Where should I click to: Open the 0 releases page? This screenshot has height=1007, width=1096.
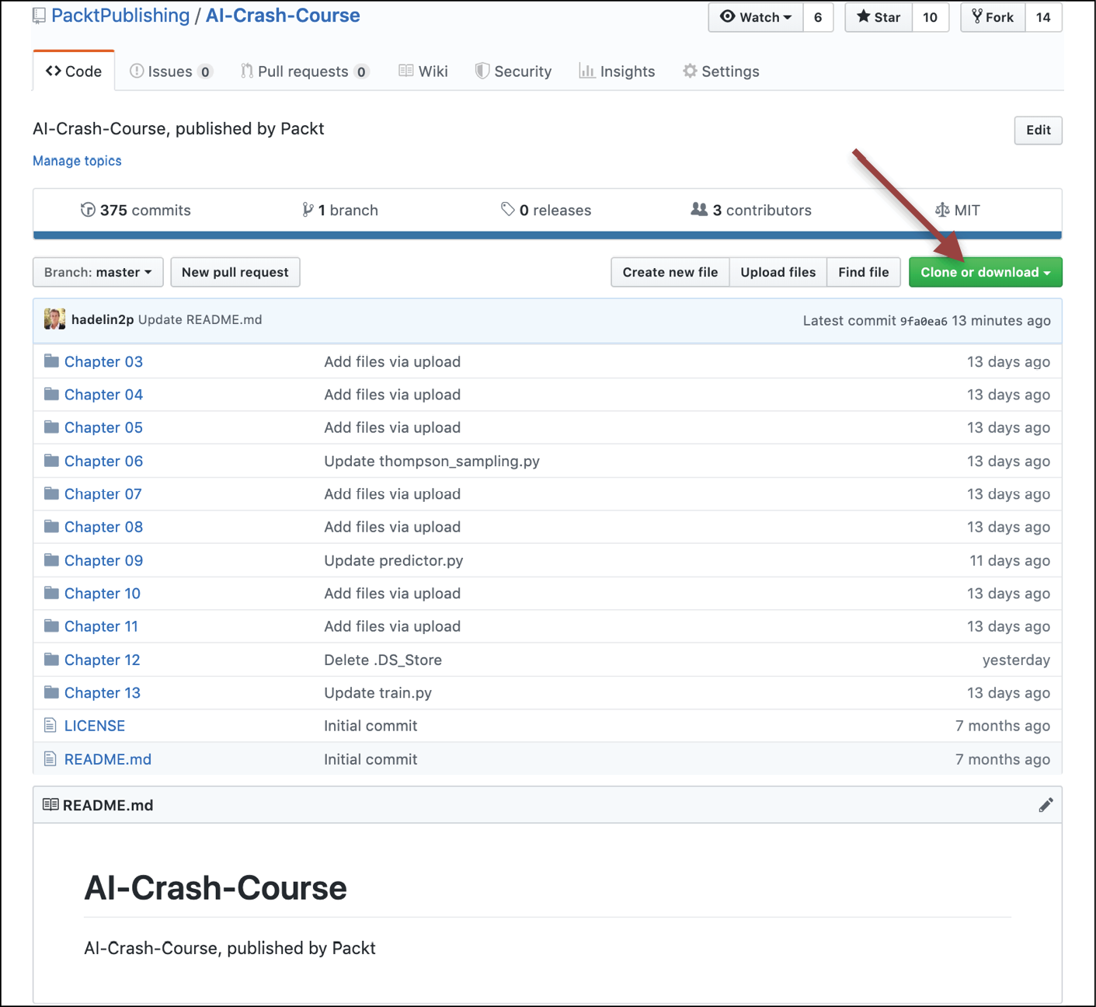tap(546, 210)
